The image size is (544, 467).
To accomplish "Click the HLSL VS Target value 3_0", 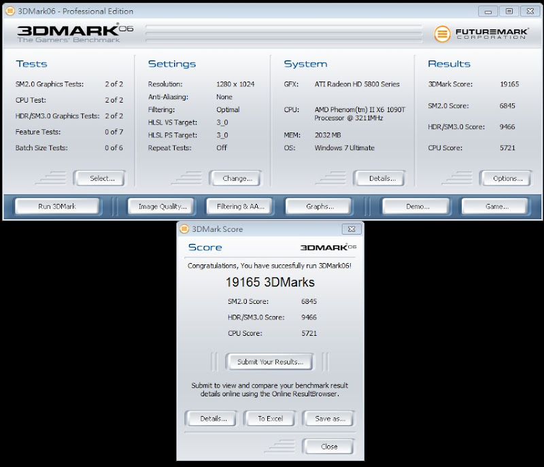I will [222, 122].
